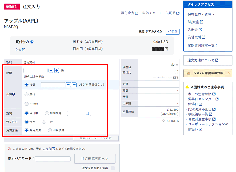Open the 買付余力 external link
The image size is (236, 172).
pos(130,13)
